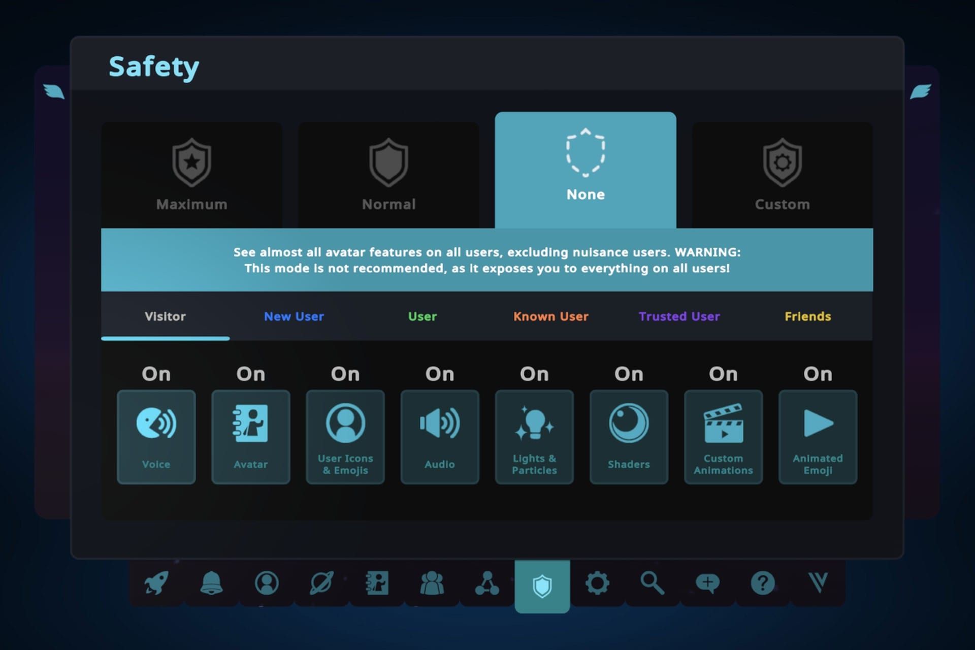The height and width of the screenshot is (650, 975).
Task: Switch to the Friends rank tab
Action: (807, 316)
